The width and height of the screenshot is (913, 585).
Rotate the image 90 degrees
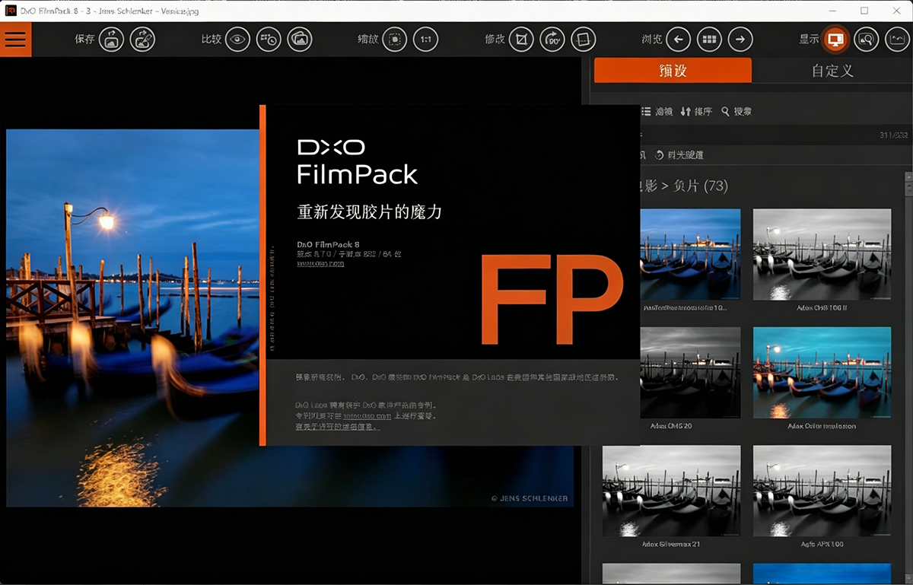552,40
